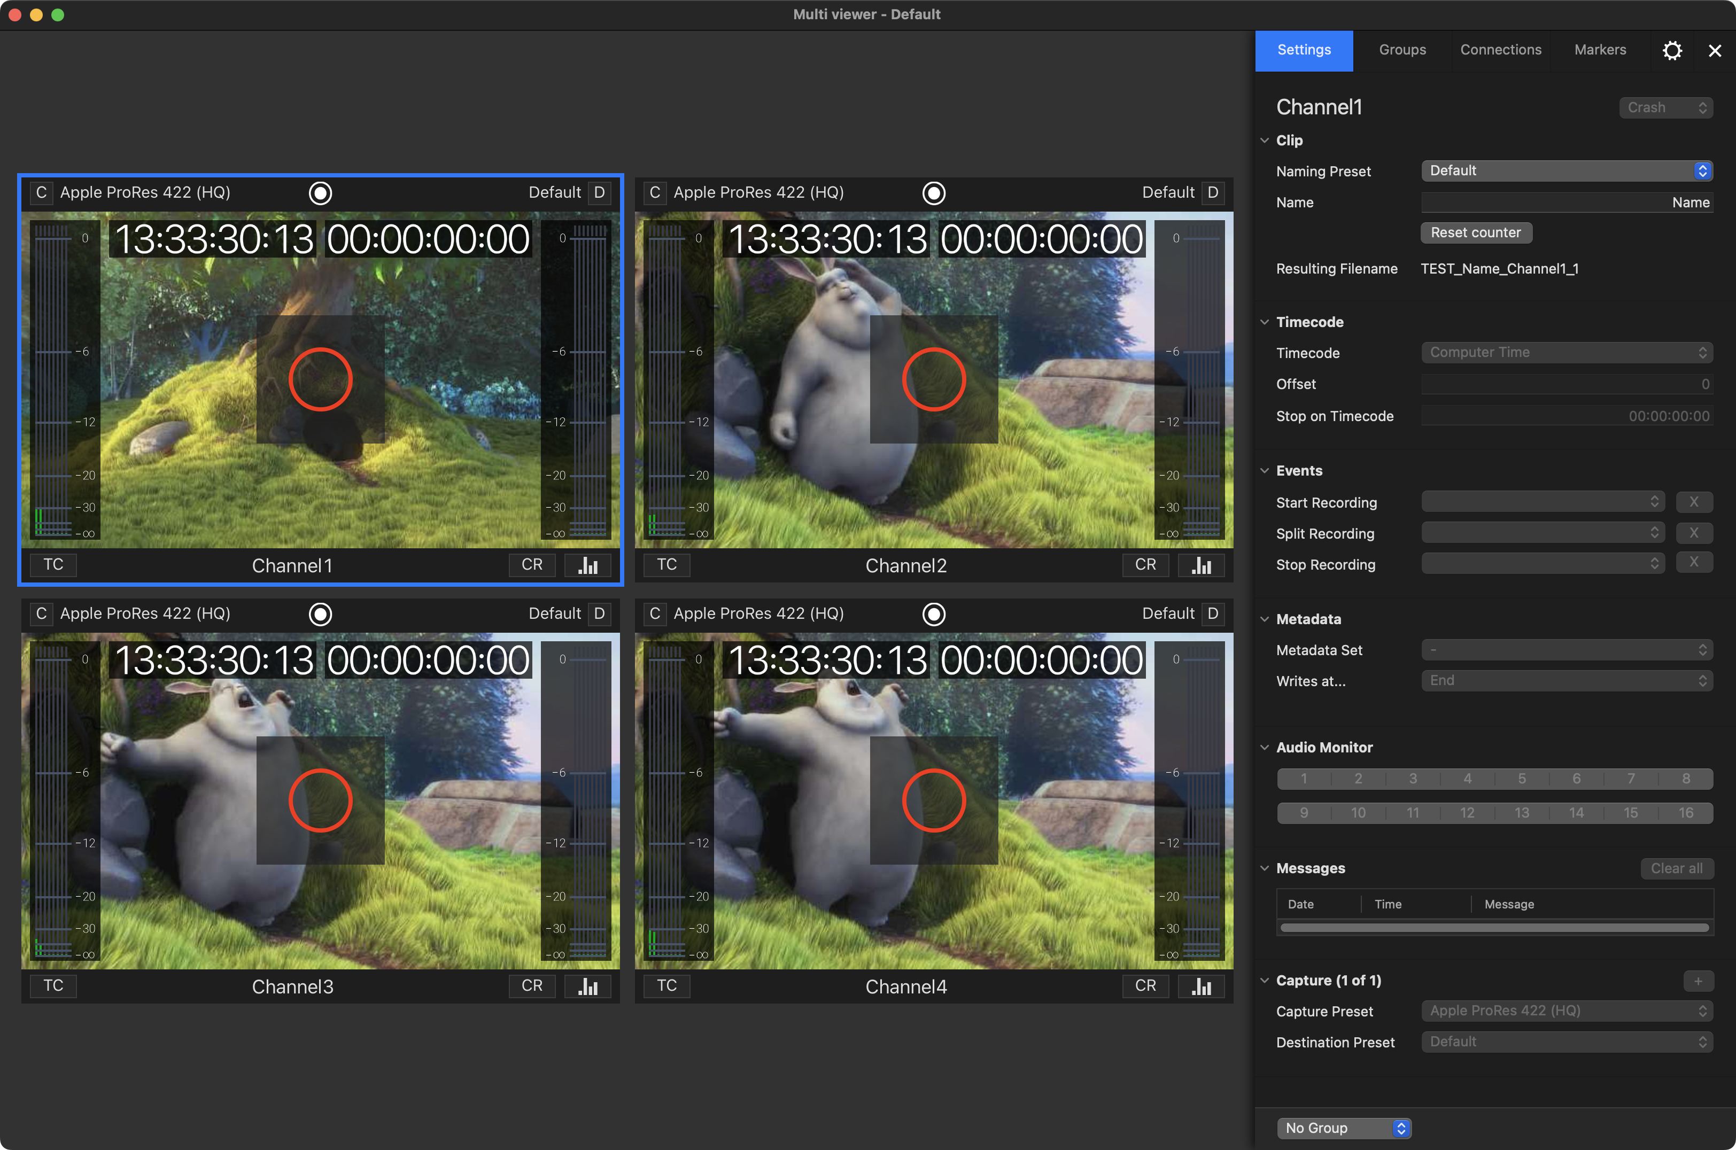Click the red record overlay on Channel4 video
Image resolution: width=1736 pixels, height=1150 pixels.
(x=934, y=800)
